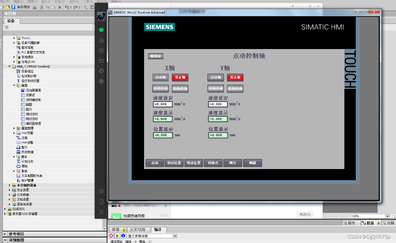Open the 诊断 diagnostics tab
This screenshot has height=243, width=396.
pos(389,223)
